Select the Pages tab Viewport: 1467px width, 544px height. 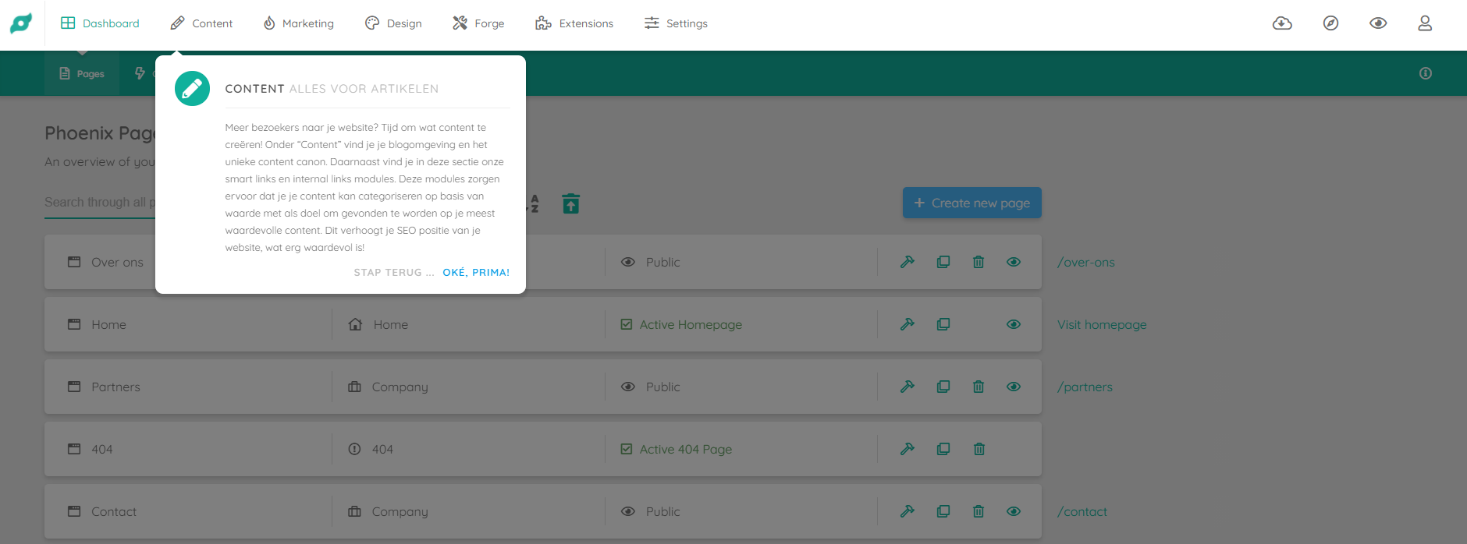[x=82, y=74]
